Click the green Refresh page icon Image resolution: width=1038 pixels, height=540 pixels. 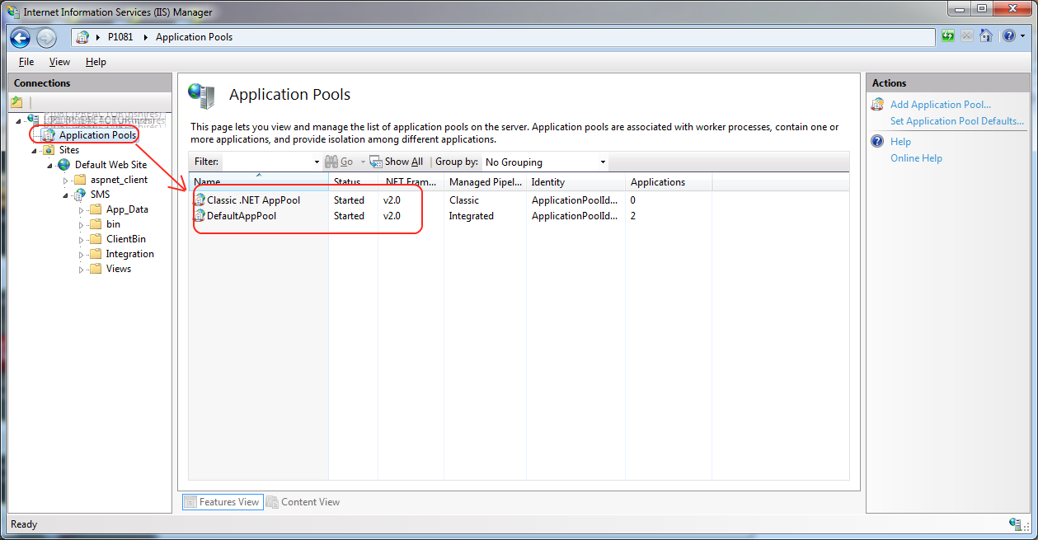click(948, 36)
